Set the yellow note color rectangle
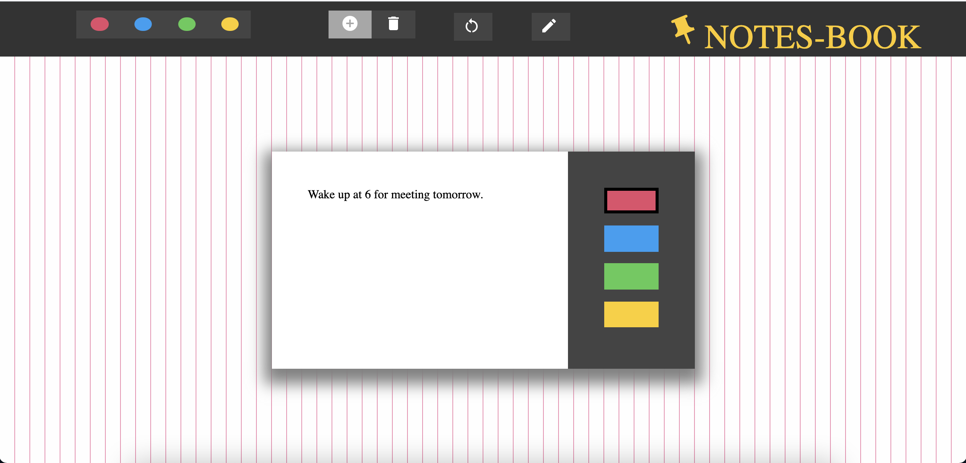 (x=631, y=314)
